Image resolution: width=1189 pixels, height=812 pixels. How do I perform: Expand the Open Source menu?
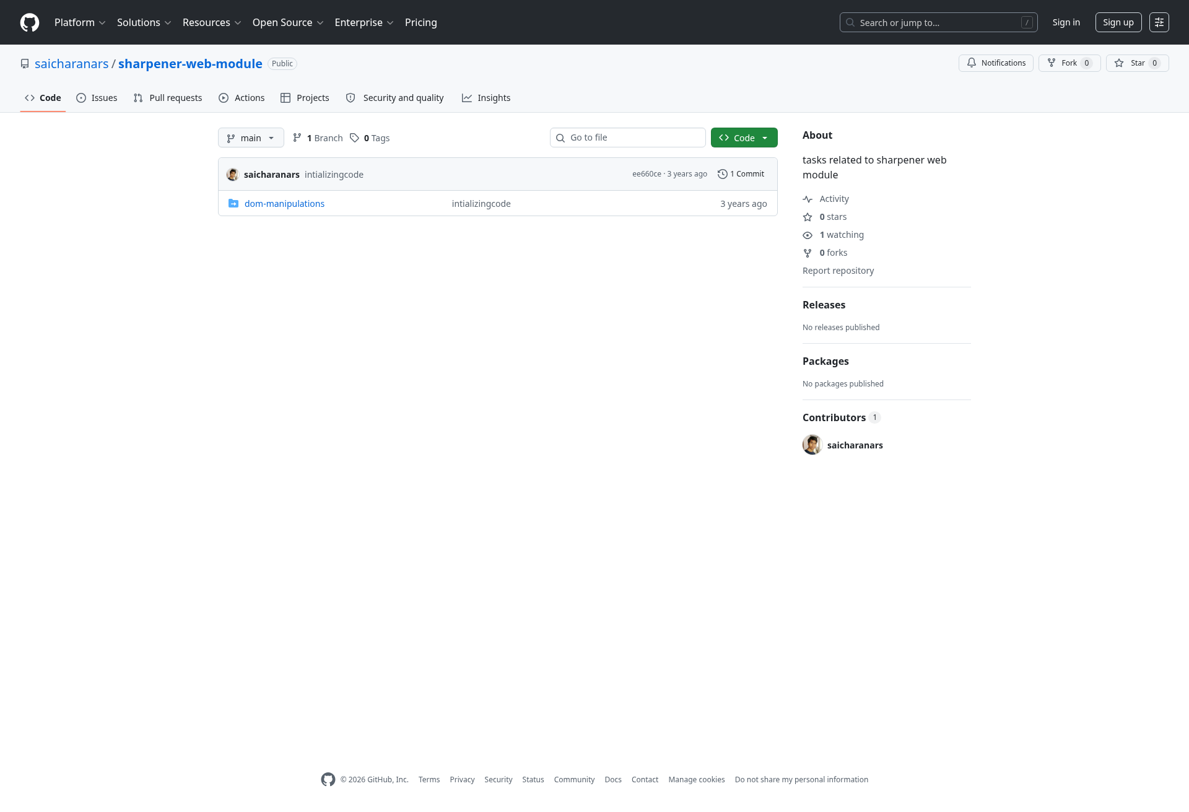tap(288, 22)
